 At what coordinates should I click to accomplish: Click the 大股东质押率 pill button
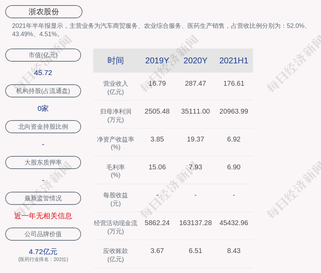(x=43, y=162)
